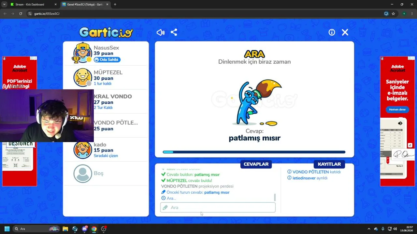Viewport: 417px width, 234px height.
Task: Click the 'patlamış mısır' answer text
Action: pyautogui.click(x=254, y=138)
